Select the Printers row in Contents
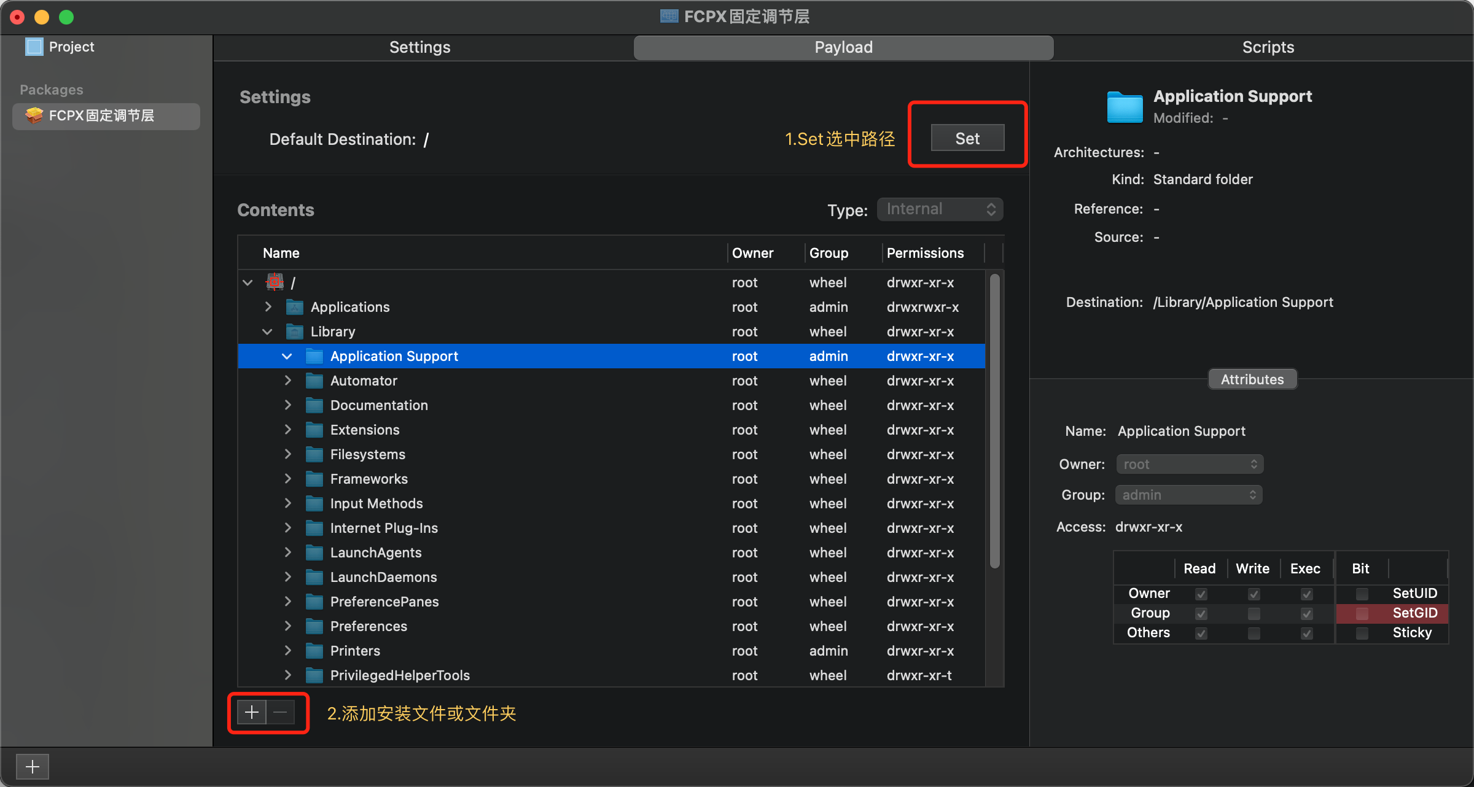Viewport: 1474px width, 787px height. coord(612,651)
